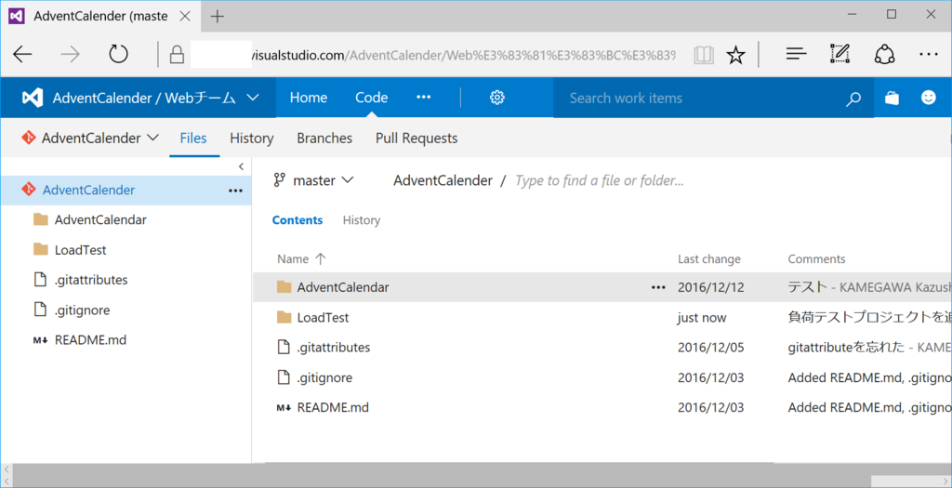Screen dimensions: 952x488
Task: Click the find a file or folder field
Action: tap(600, 181)
